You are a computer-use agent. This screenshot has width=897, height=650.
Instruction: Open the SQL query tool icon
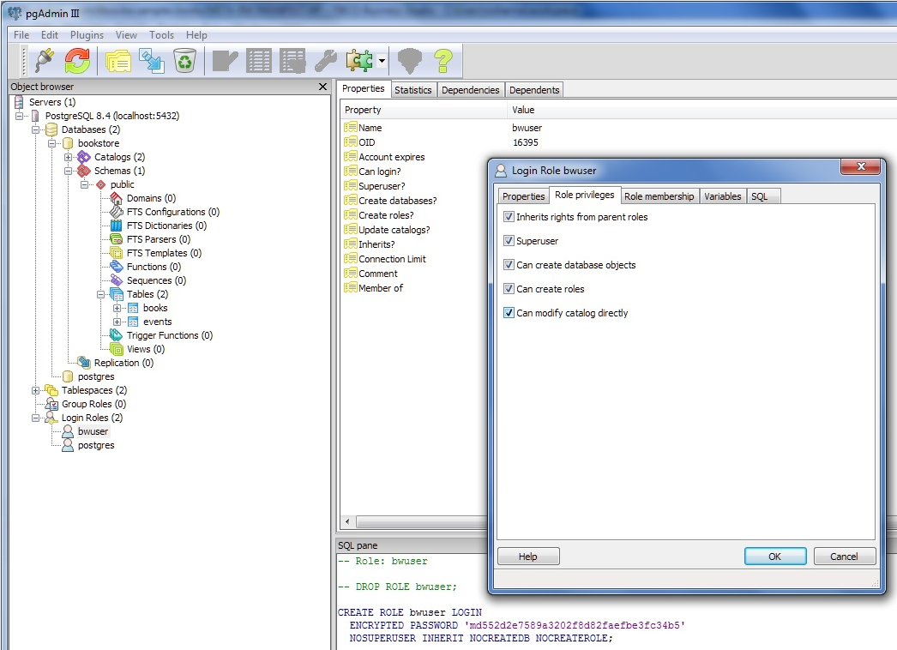[225, 61]
